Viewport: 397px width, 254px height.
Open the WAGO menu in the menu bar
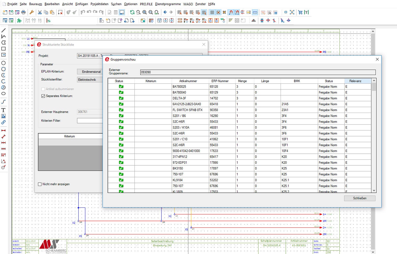[188, 4]
